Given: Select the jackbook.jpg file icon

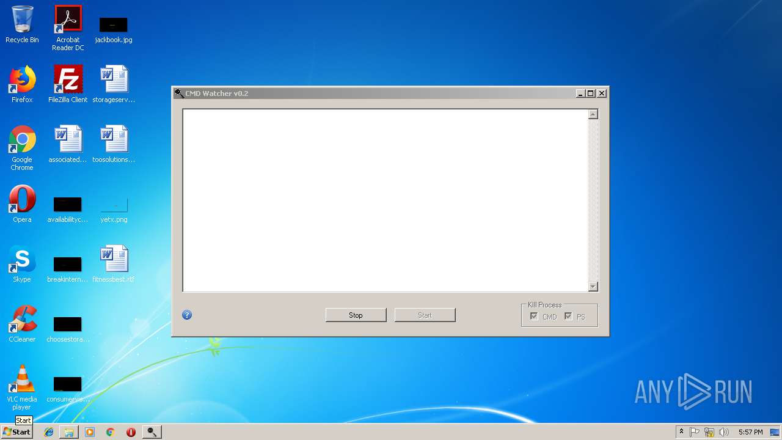Looking at the screenshot, I should click(x=114, y=29).
